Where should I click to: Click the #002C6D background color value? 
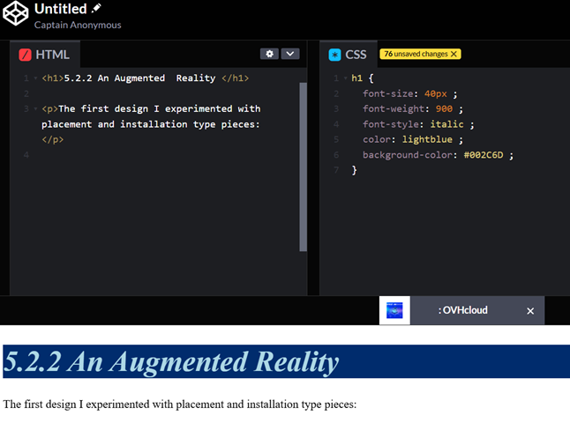tap(484, 155)
